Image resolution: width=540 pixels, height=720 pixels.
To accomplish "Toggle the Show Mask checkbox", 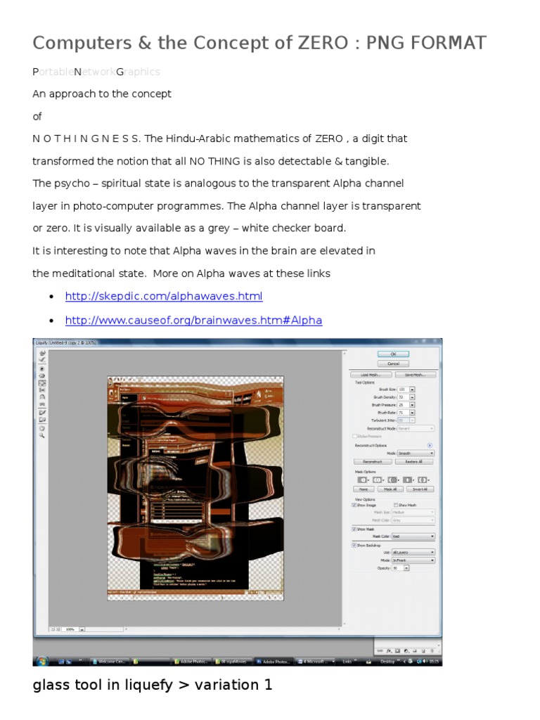I will point(354,529).
